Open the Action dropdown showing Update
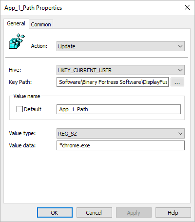This screenshot has width=195, height=222. tap(120, 46)
